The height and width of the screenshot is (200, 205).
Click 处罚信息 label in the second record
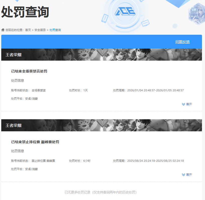click(18, 151)
